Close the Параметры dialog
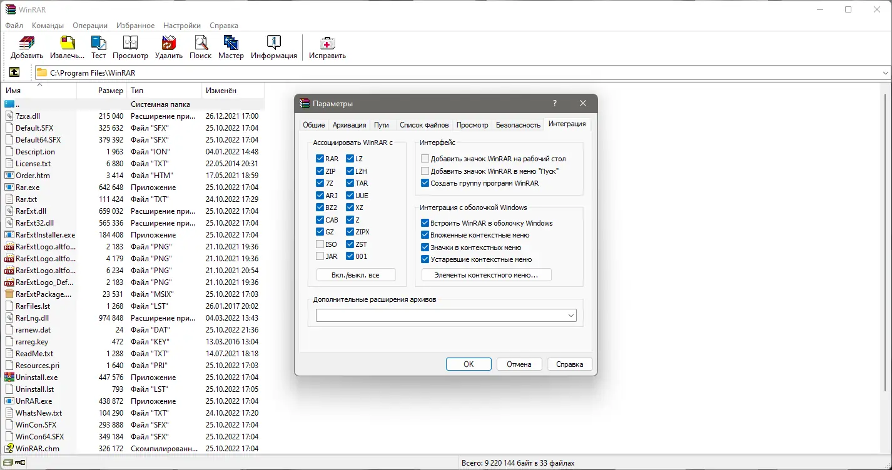Image resolution: width=892 pixels, height=470 pixels. click(583, 103)
